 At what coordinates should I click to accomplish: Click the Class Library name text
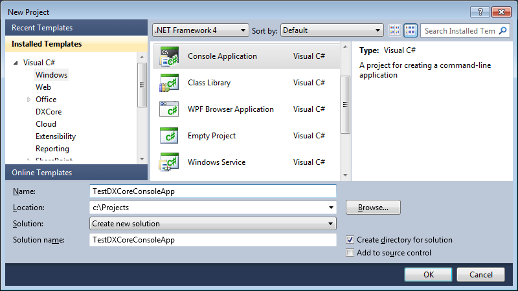(209, 83)
